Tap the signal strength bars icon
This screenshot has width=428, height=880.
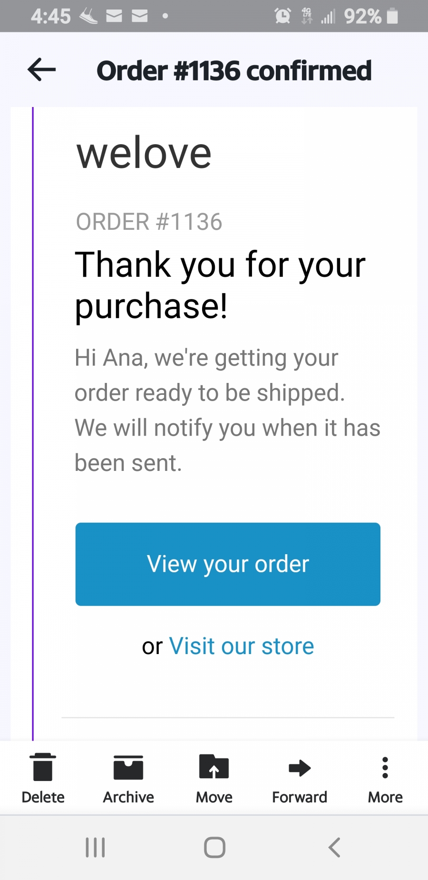328,17
